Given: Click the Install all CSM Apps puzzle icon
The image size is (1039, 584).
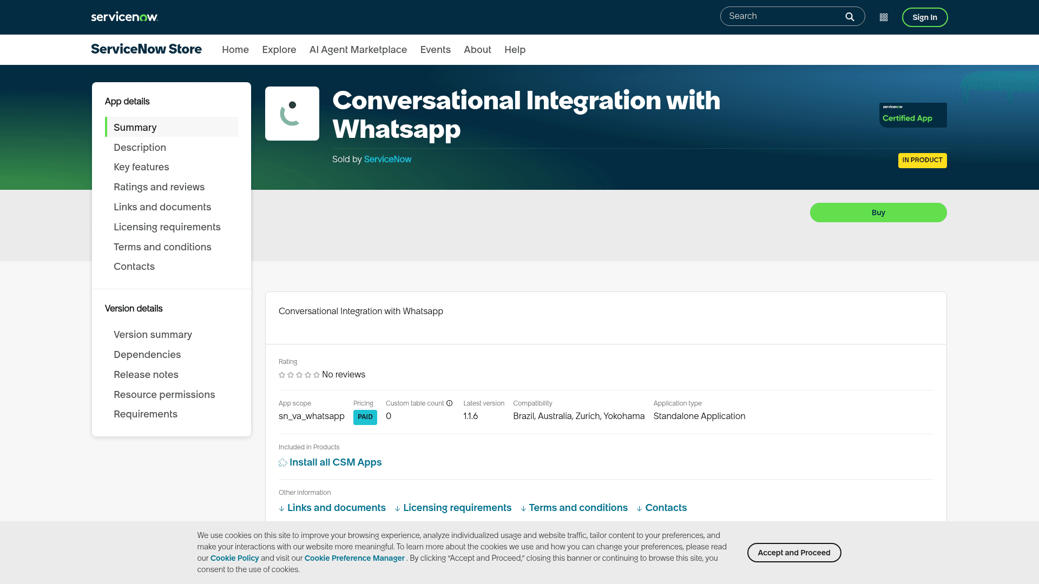Looking at the screenshot, I should point(283,463).
